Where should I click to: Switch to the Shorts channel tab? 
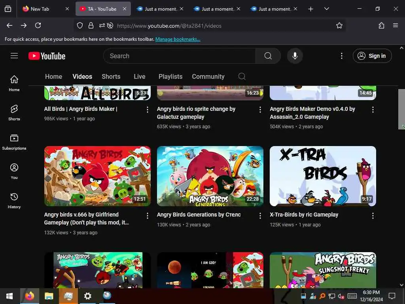pos(111,76)
